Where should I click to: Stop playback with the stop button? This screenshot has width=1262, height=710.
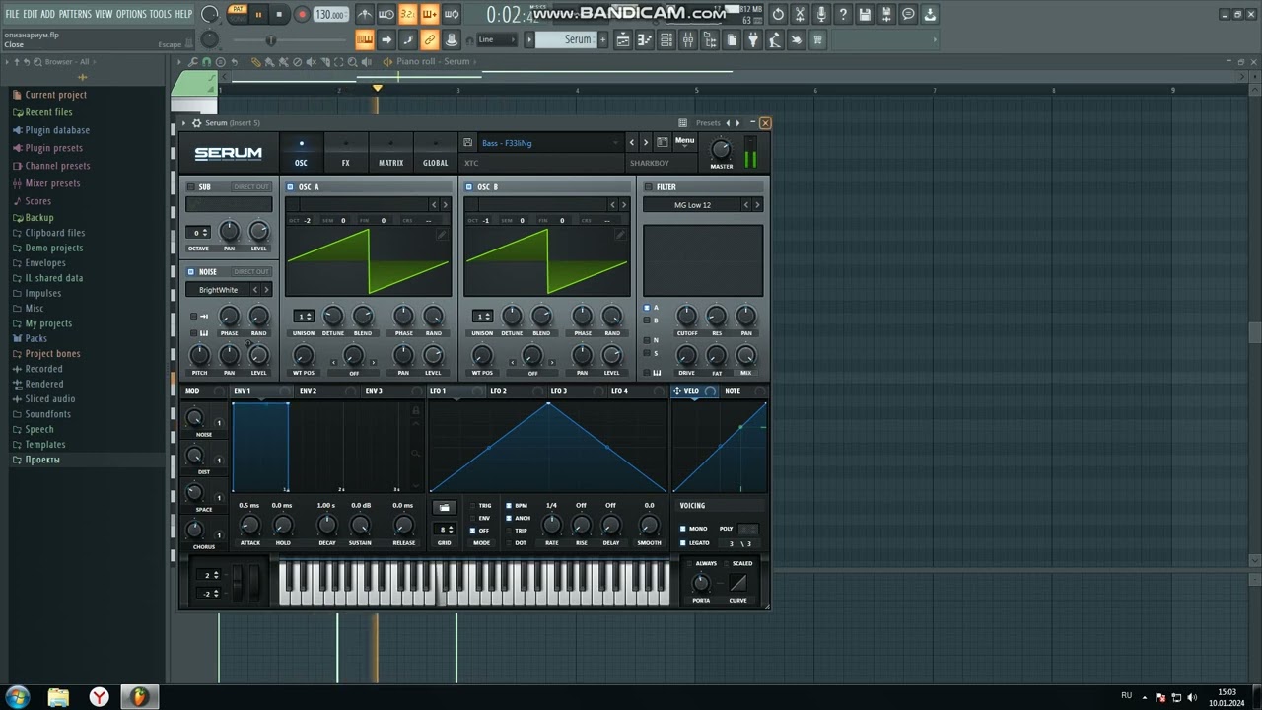tap(279, 15)
